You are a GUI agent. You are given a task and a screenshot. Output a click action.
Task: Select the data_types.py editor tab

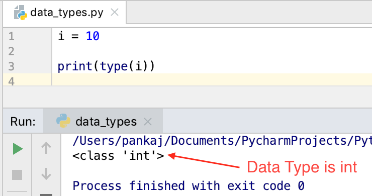(64, 13)
